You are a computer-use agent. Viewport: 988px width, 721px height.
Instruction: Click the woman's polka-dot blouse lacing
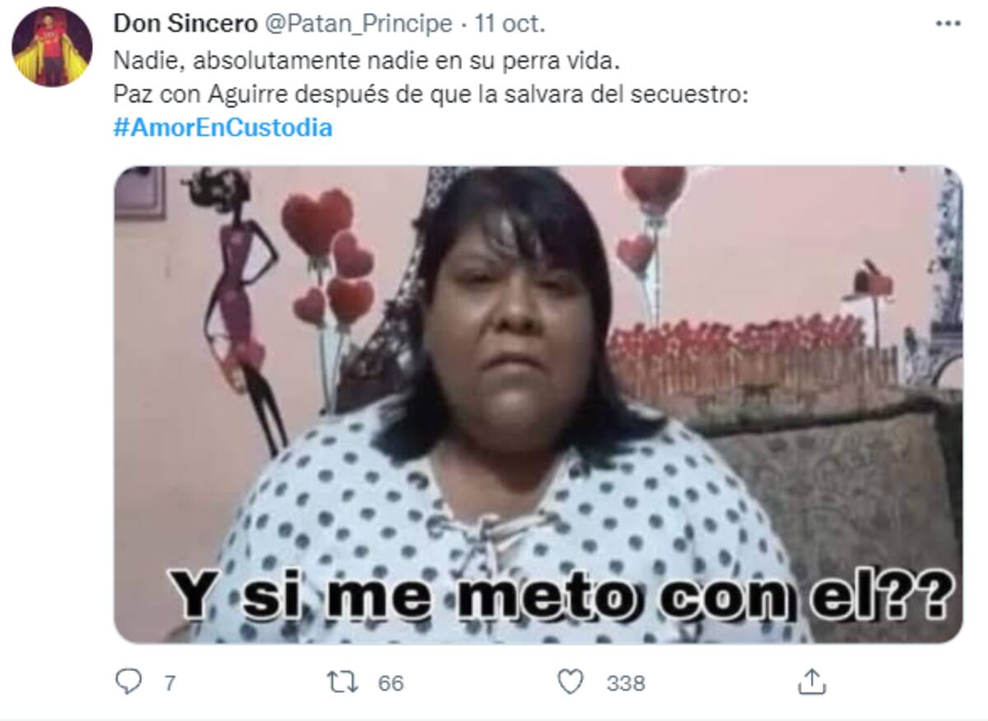(492, 539)
